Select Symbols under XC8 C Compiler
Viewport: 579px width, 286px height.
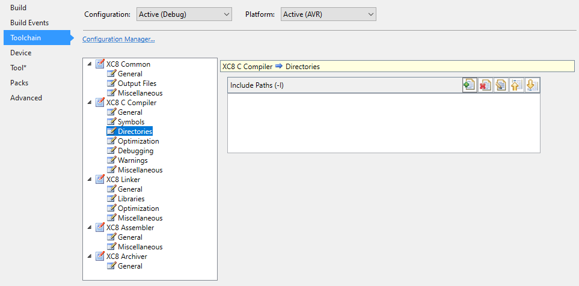pos(130,122)
